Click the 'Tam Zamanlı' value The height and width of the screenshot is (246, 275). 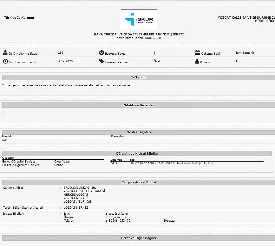[245, 52]
